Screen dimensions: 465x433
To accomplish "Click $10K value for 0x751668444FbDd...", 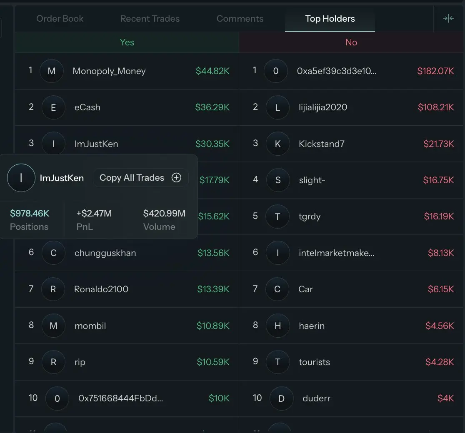I will click(x=219, y=398).
